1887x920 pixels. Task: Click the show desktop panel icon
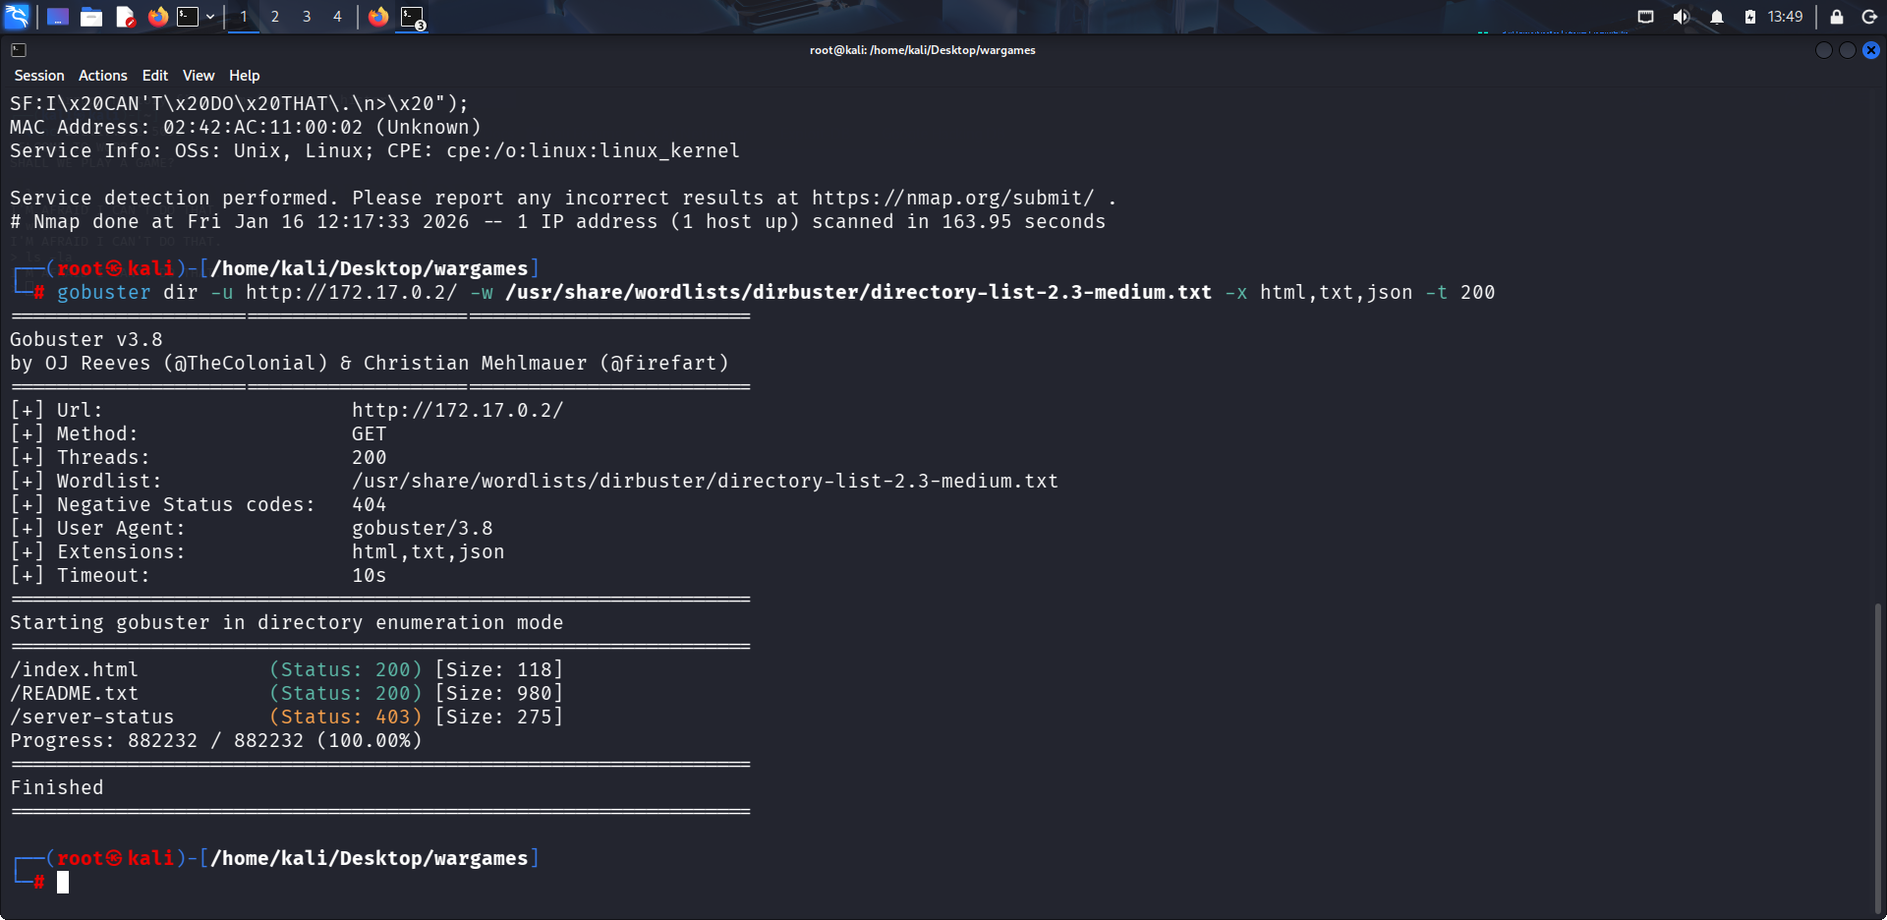58,17
